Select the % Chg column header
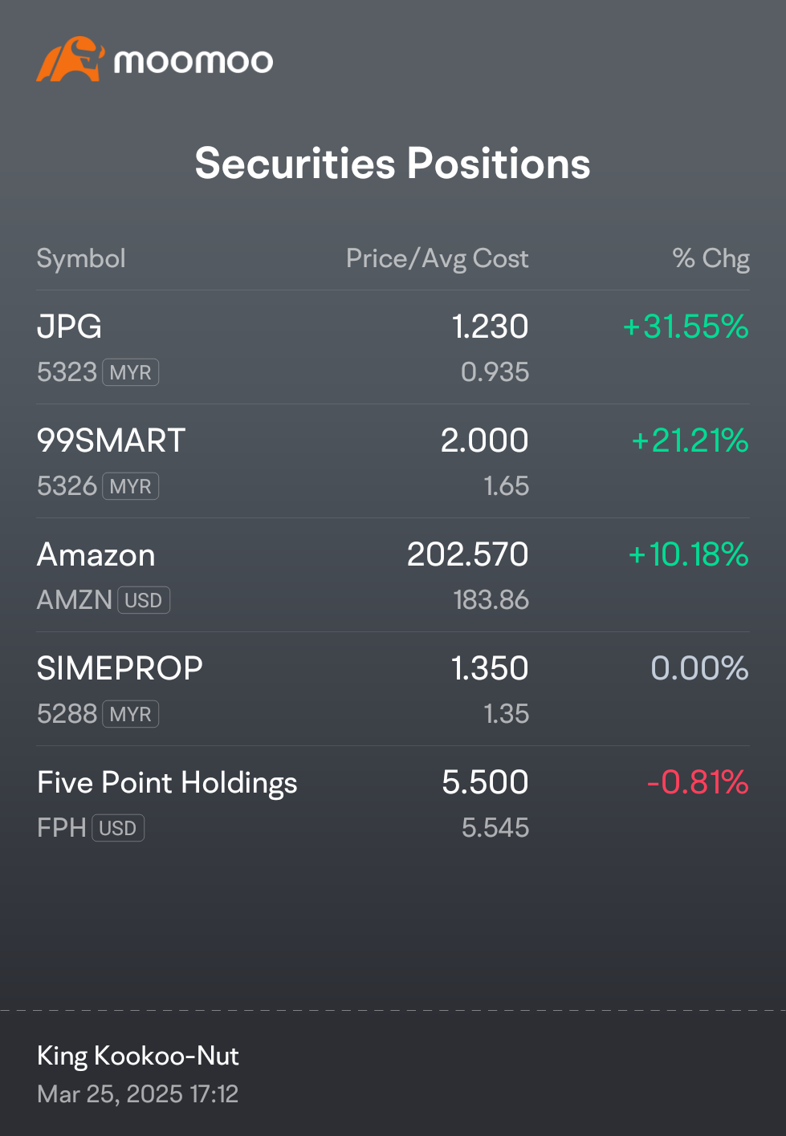Viewport: 786px width, 1136px height. [711, 258]
